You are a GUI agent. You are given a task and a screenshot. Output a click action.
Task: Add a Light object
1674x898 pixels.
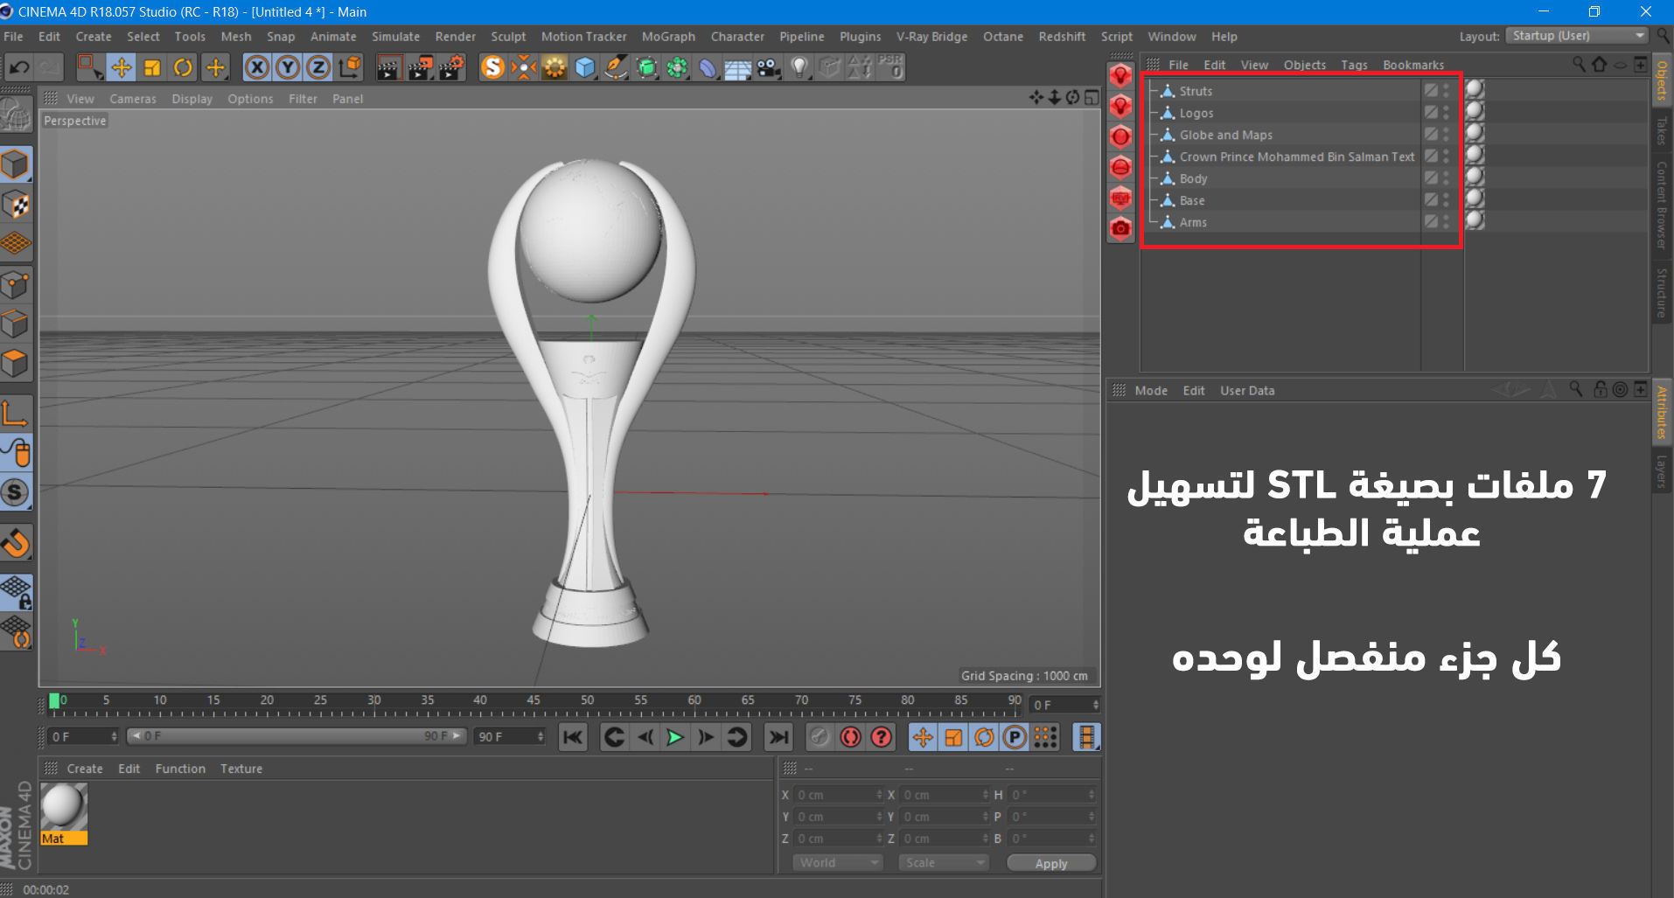click(799, 67)
